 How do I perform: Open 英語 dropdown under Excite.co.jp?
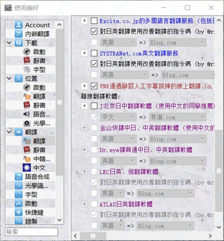pyautogui.click(x=118, y=43)
